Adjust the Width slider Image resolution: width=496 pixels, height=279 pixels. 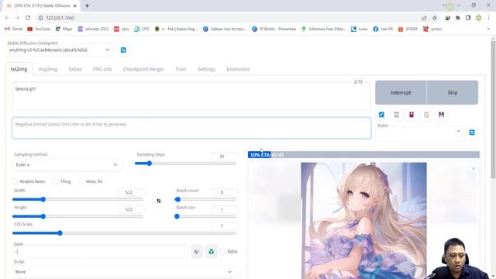(x=77, y=199)
